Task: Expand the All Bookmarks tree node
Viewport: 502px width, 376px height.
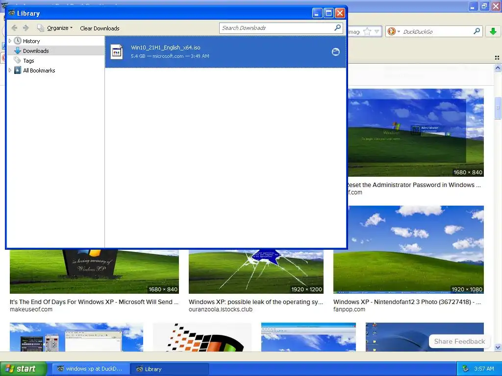Action: click(10, 70)
